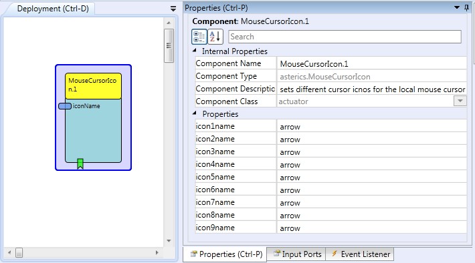Open the Deployment panel menu arrow
Viewport: 475px width, 263px height.
(x=173, y=9)
